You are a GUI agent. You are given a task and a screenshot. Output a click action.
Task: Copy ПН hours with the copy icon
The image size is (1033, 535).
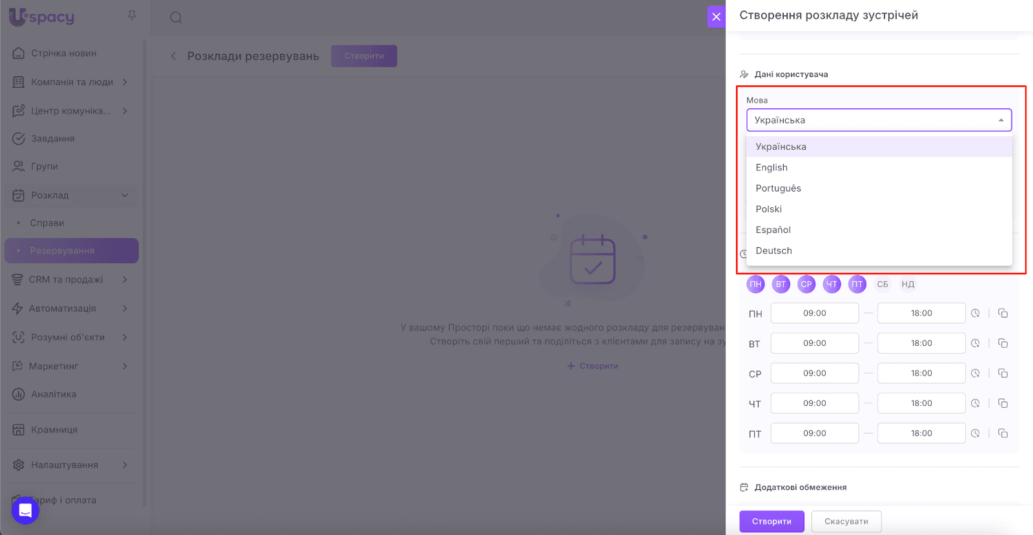pyautogui.click(x=1003, y=313)
